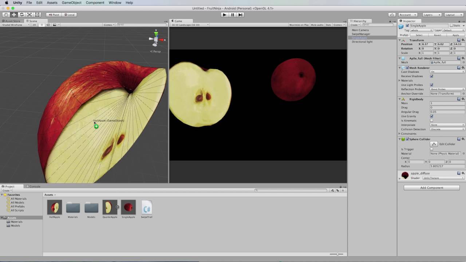Screen dimensions: 466x262
Task: Open Cast Shadows dropdown
Action: [447, 72]
